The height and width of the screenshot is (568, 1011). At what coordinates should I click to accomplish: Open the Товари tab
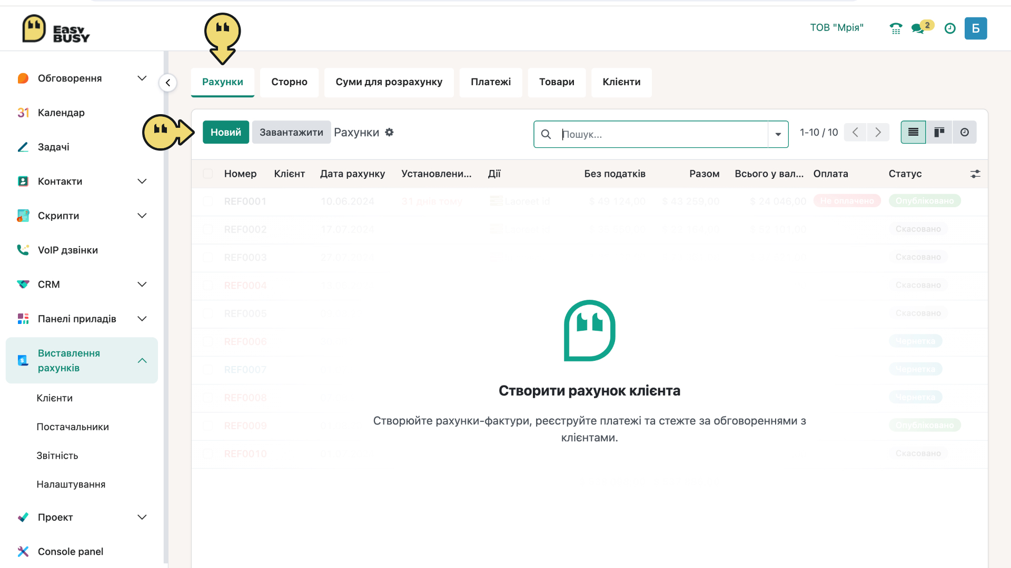pyautogui.click(x=557, y=82)
